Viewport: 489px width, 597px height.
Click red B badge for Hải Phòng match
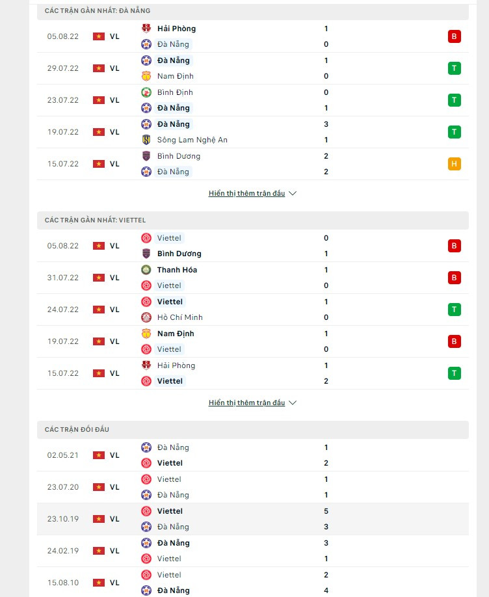point(455,36)
